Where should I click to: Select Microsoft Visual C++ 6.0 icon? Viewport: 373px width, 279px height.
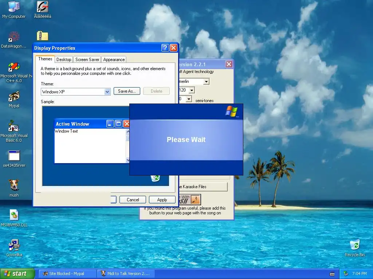coord(14,72)
